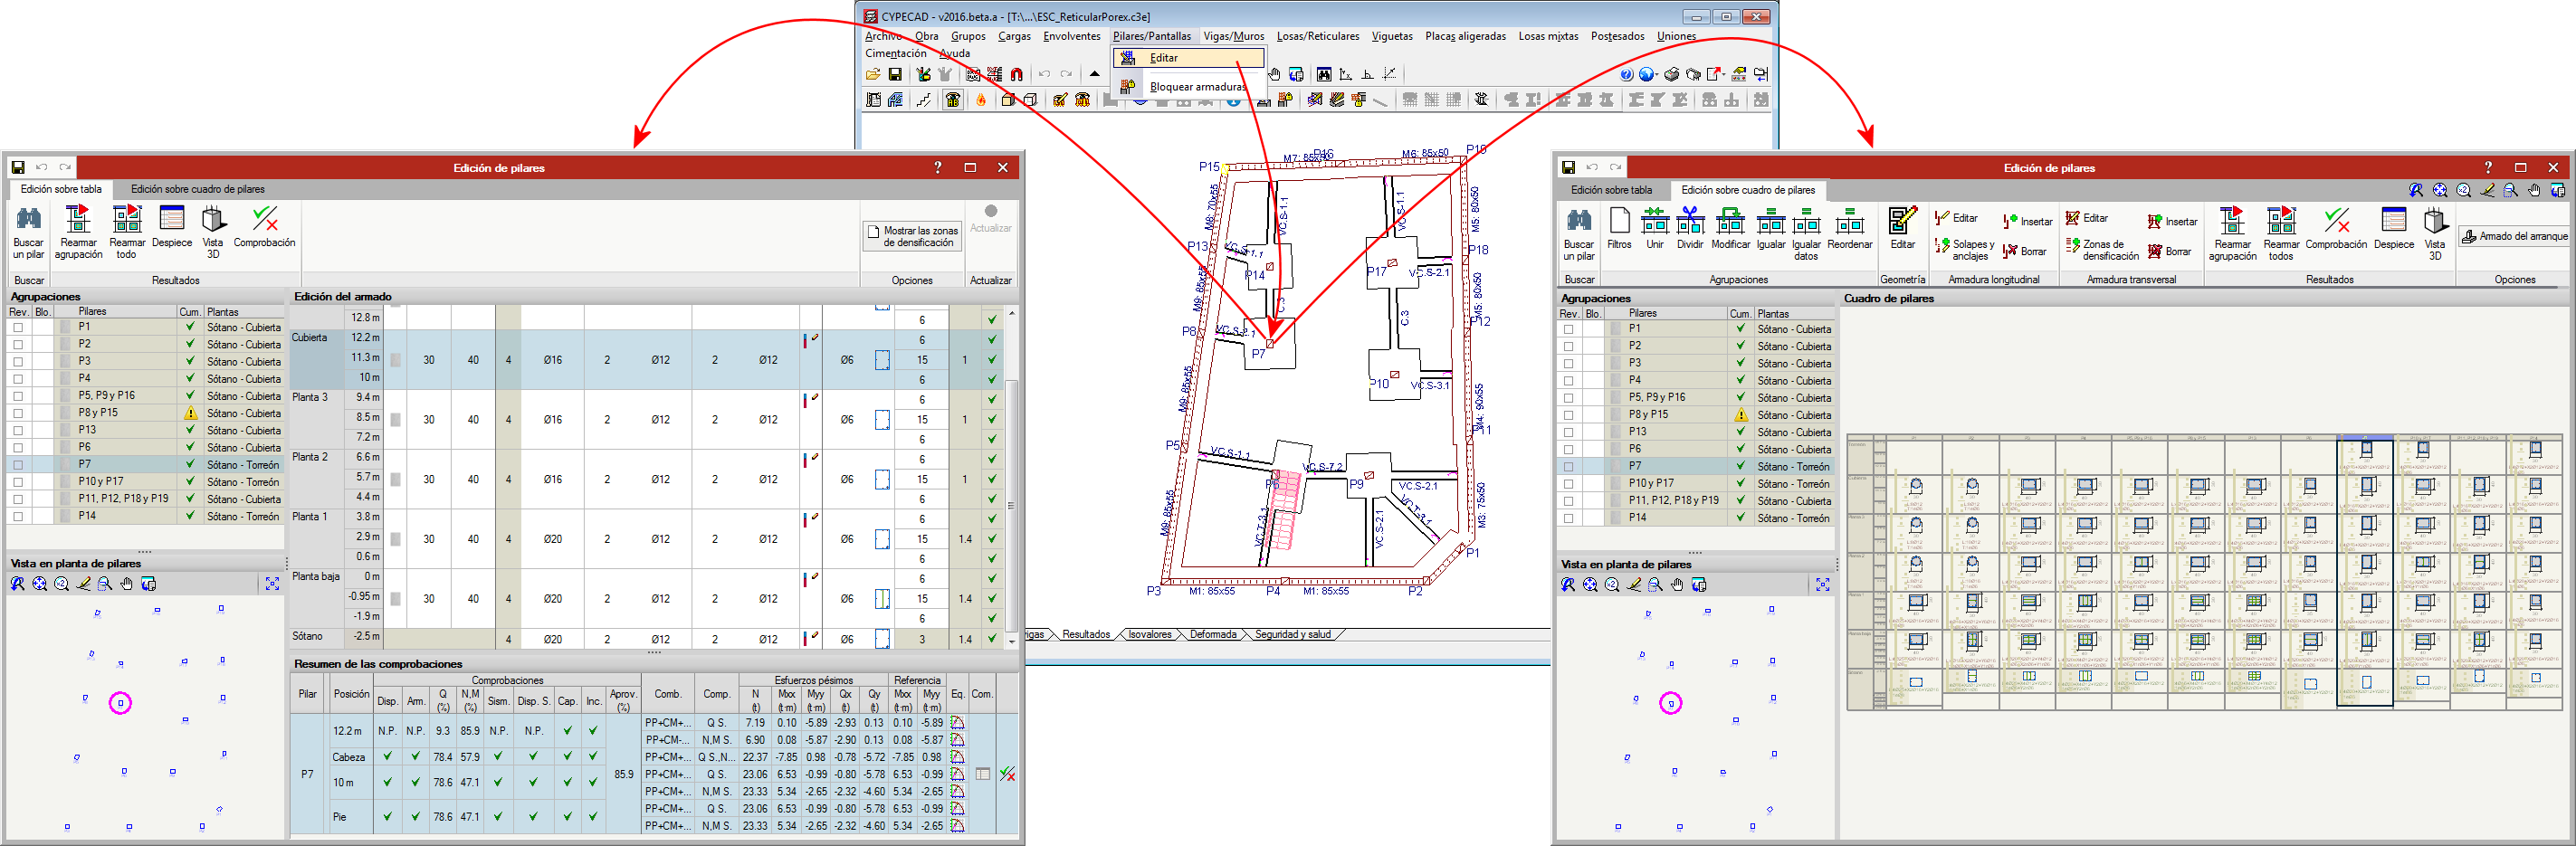Switch to Edición sobre tabla tab, right window
2576x846 pixels.
pos(1611,190)
